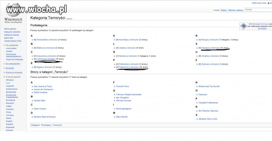Open the Florindo Flores article
Screen dimensions: 272x141
tap(123, 86)
